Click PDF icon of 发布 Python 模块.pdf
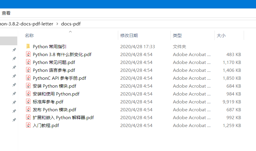Viewport: 256px width, 151px height. [28, 110]
